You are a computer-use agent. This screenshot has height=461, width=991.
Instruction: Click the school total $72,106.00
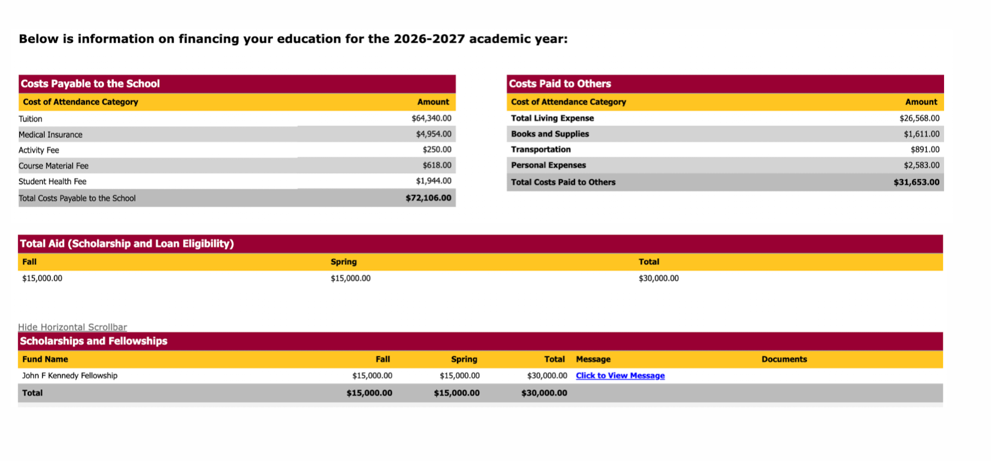(428, 198)
